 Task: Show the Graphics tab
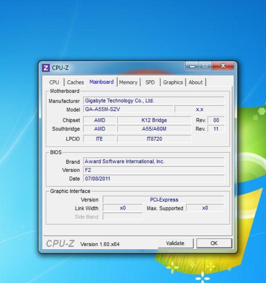(x=173, y=82)
